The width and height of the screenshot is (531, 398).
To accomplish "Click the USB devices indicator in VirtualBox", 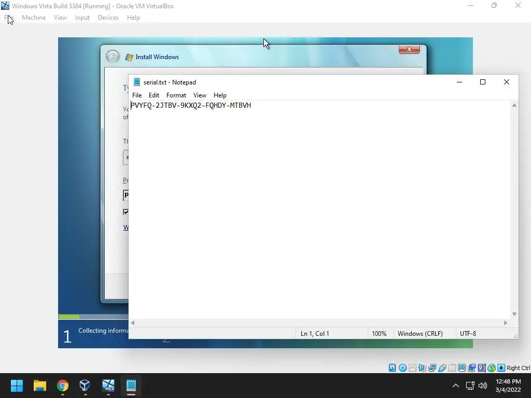I will click(442, 368).
